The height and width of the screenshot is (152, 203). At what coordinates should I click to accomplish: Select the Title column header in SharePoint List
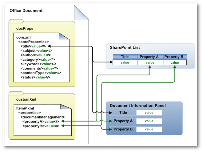point(125,57)
